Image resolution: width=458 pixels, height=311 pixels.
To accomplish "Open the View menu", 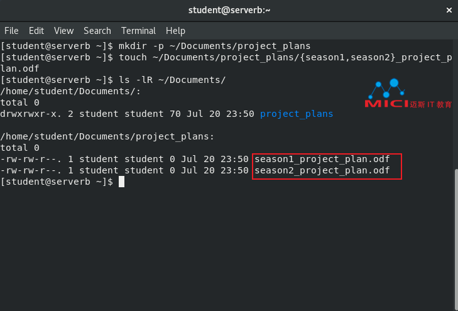I will [x=63, y=31].
